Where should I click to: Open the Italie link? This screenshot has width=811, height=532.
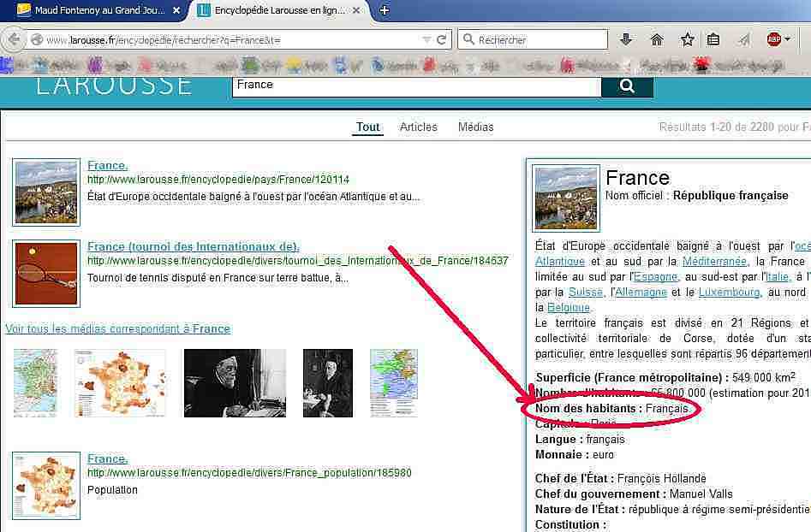coord(778,277)
